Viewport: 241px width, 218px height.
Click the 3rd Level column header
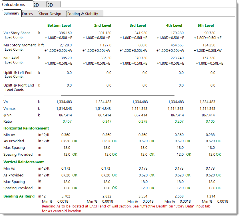click(x=138, y=25)
